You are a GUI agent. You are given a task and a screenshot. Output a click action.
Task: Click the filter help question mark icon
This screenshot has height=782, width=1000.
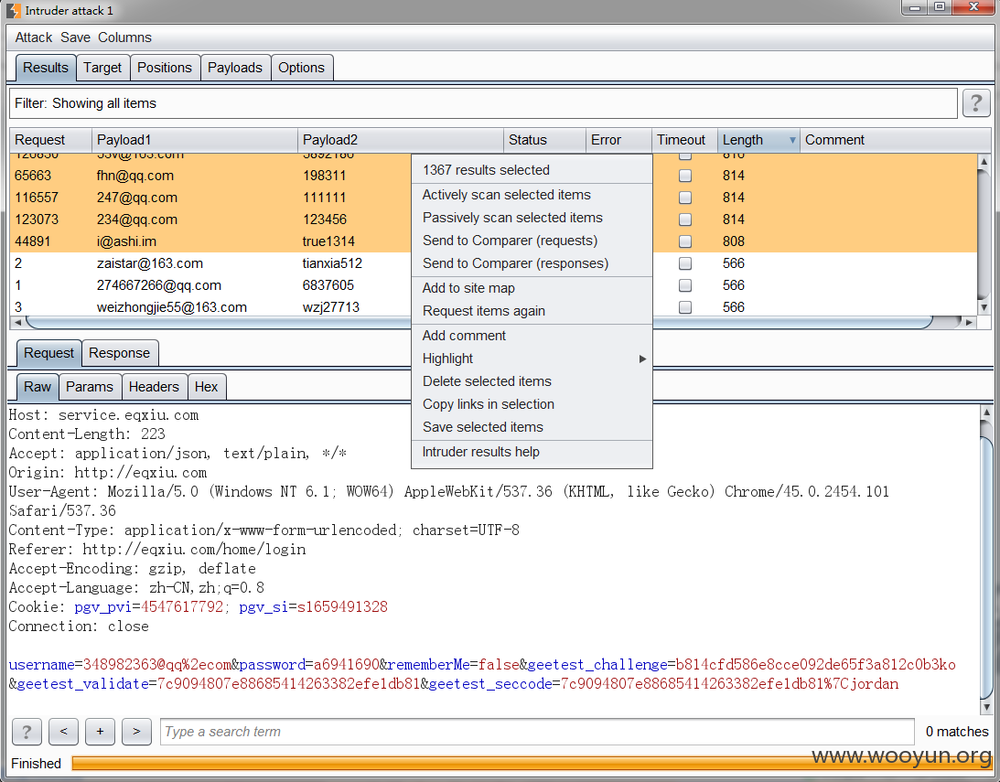pyautogui.click(x=976, y=103)
